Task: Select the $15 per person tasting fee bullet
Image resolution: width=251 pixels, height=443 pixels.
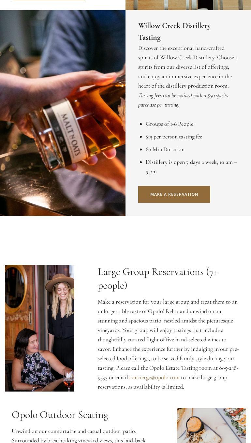Action: [x=174, y=136]
